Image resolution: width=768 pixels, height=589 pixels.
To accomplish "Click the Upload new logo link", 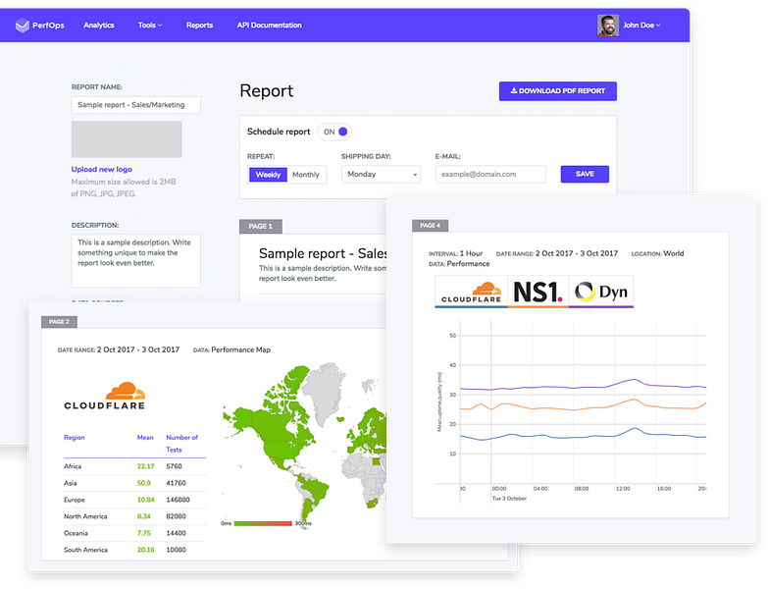I will 101,169.
